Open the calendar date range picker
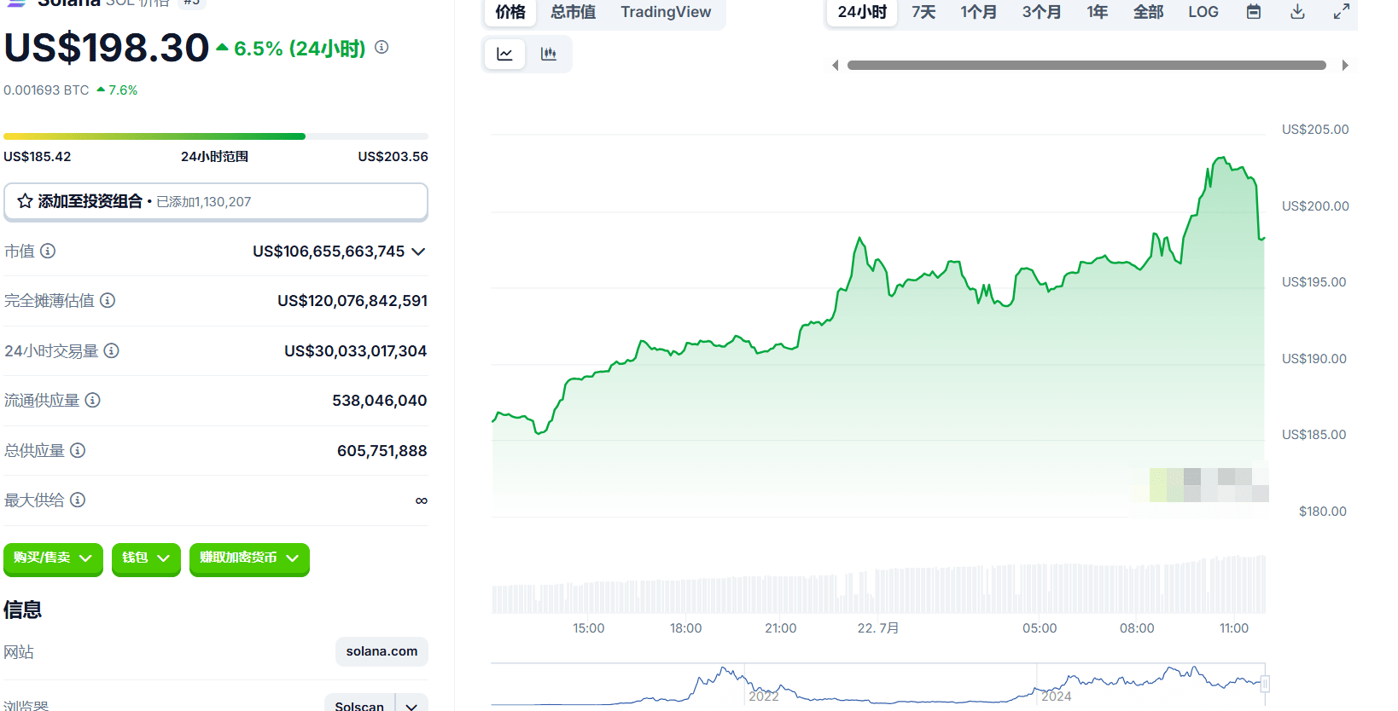 (1253, 12)
